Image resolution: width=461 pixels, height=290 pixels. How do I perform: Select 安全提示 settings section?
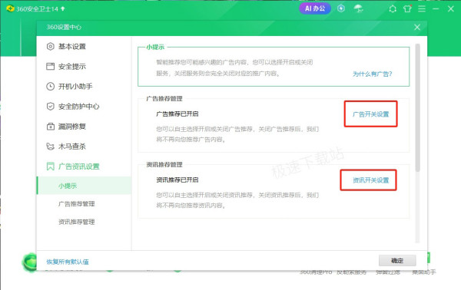point(72,66)
